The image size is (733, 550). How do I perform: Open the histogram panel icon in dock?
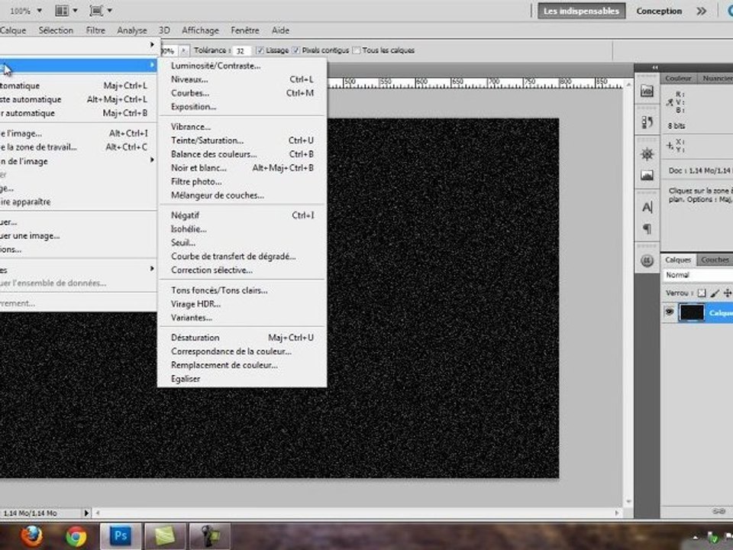click(647, 175)
